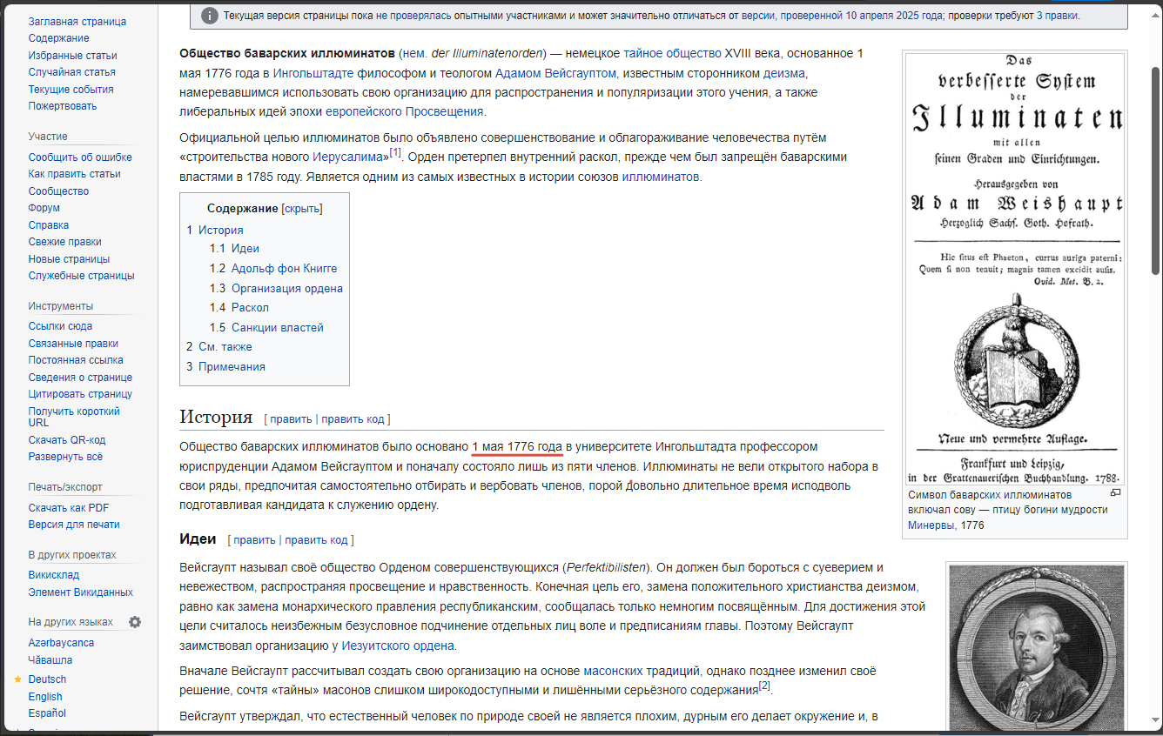Viewport: 1163px width, 736px height.
Task: Open the 'Адамом Вейсгауптом' article link
Action: tap(555, 73)
